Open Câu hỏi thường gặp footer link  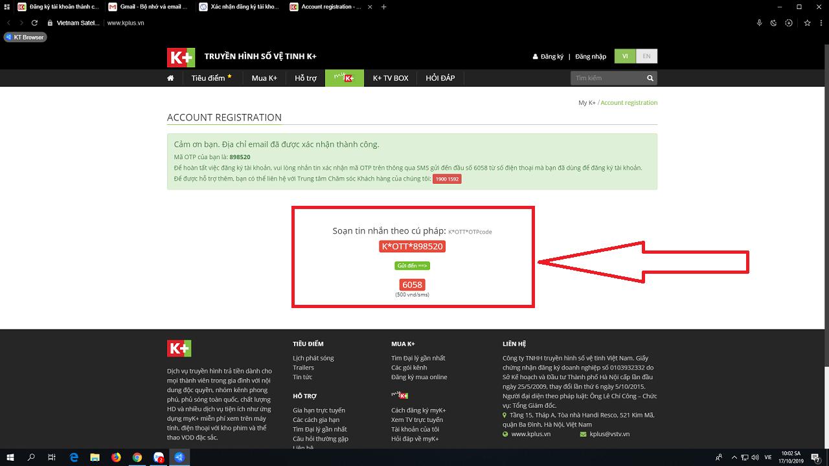tap(321, 439)
